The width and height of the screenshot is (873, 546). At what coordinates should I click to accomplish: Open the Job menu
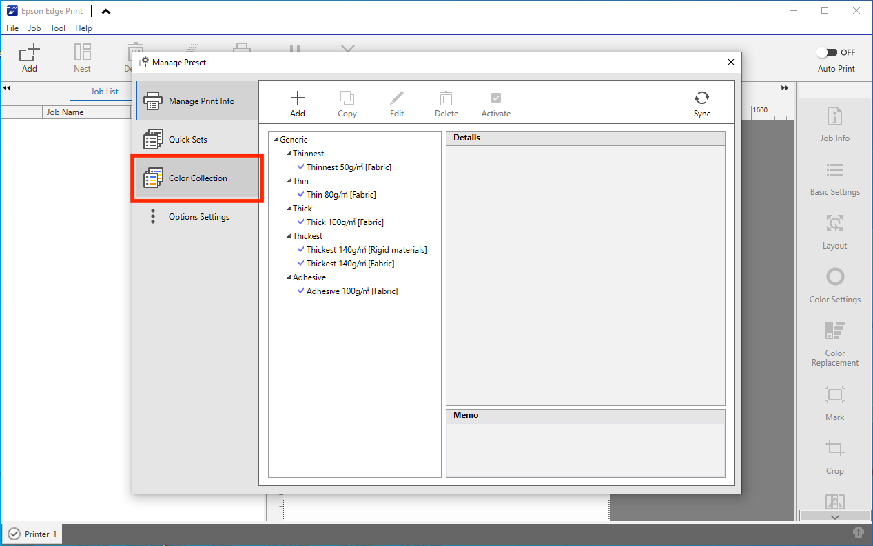click(x=34, y=28)
